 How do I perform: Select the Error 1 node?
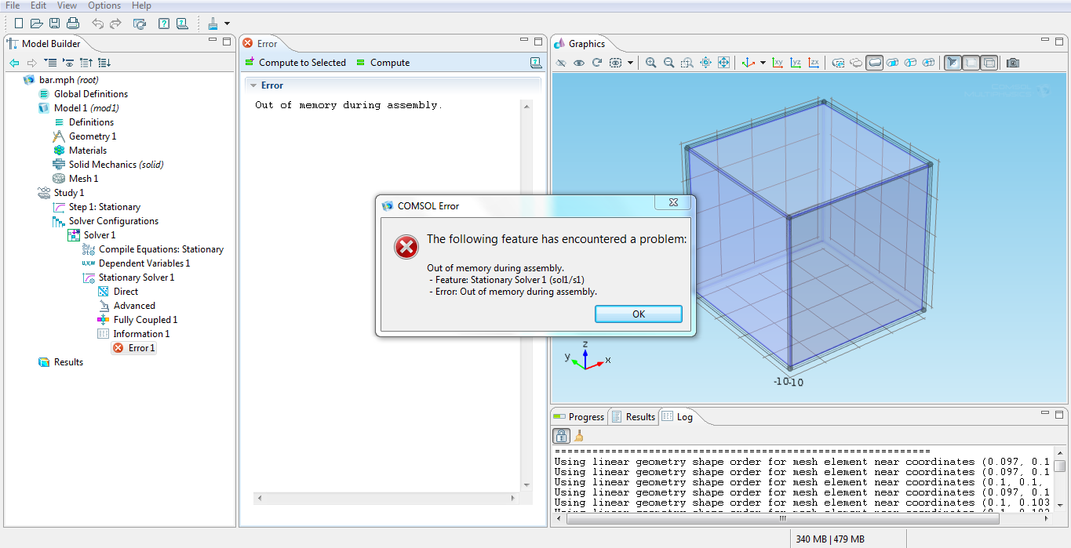coord(134,348)
